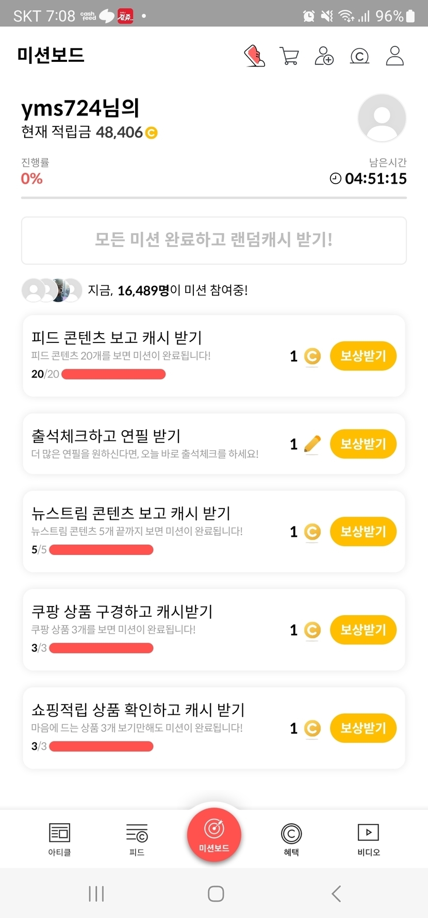Claim pencil reward for attendance check
This screenshot has height=918, width=428.
click(363, 444)
